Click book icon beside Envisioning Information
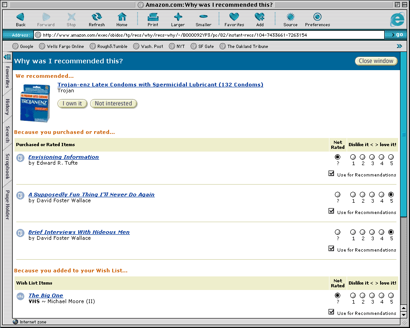 (x=20, y=158)
